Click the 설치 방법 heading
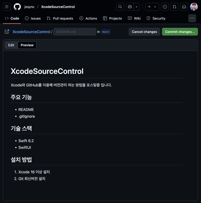The width and height of the screenshot is (201, 203). [21, 160]
